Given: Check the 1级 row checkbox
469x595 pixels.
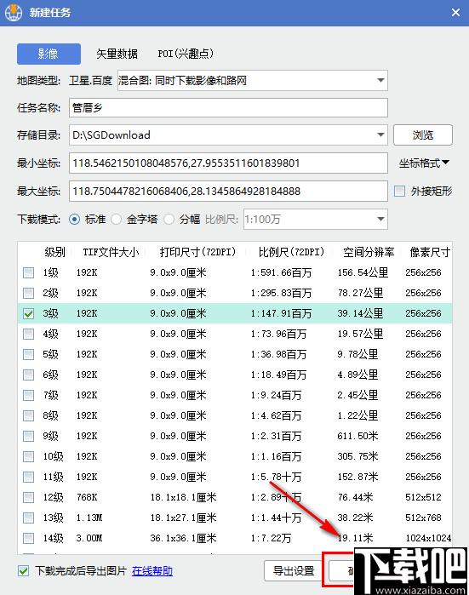Looking at the screenshot, I should coord(28,272).
